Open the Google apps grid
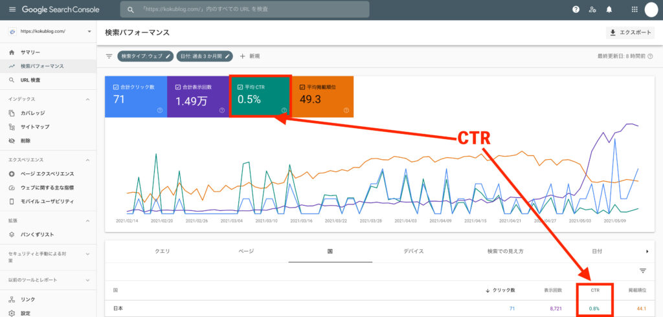The image size is (663, 317). click(x=635, y=9)
